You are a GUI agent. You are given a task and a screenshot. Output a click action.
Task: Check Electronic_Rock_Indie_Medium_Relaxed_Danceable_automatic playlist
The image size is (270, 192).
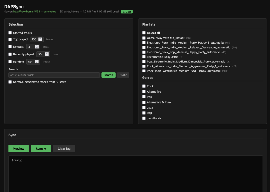pyautogui.click(x=144, y=47)
